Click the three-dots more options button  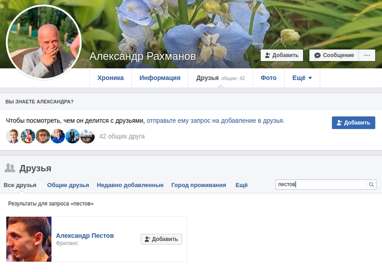tap(367, 55)
